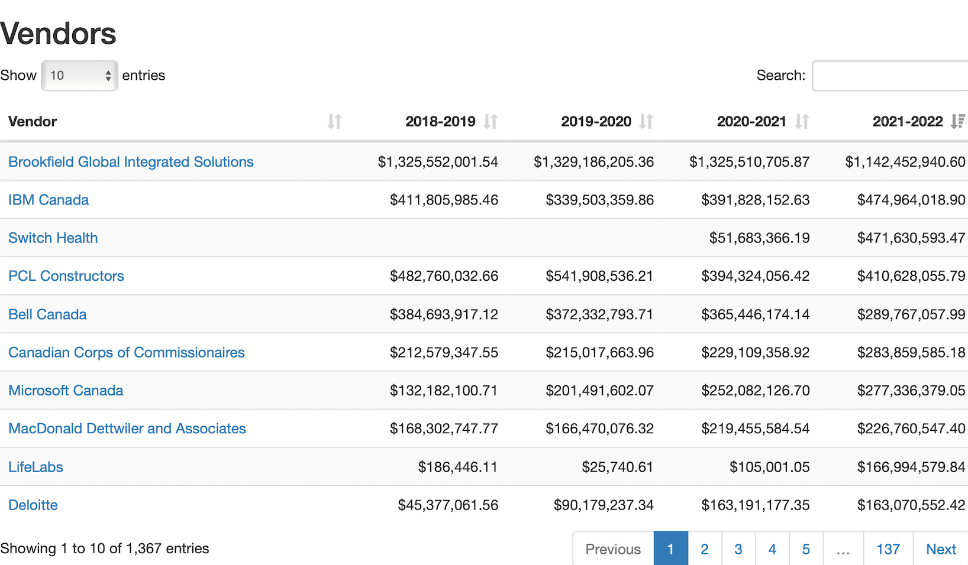Open Switch Health vendor link
Screen dimensions: 968x565
[x=53, y=238]
